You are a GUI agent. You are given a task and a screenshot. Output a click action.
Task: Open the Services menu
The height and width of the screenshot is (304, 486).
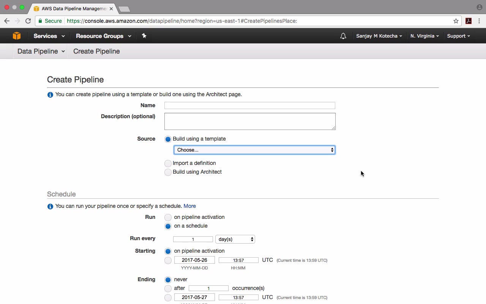[x=49, y=36]
